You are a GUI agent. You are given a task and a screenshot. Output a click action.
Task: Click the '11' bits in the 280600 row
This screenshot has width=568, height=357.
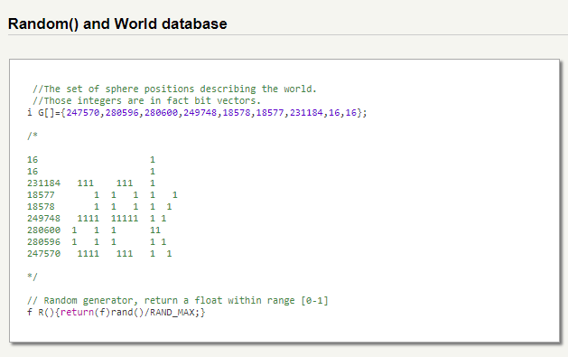coord(155,230)
